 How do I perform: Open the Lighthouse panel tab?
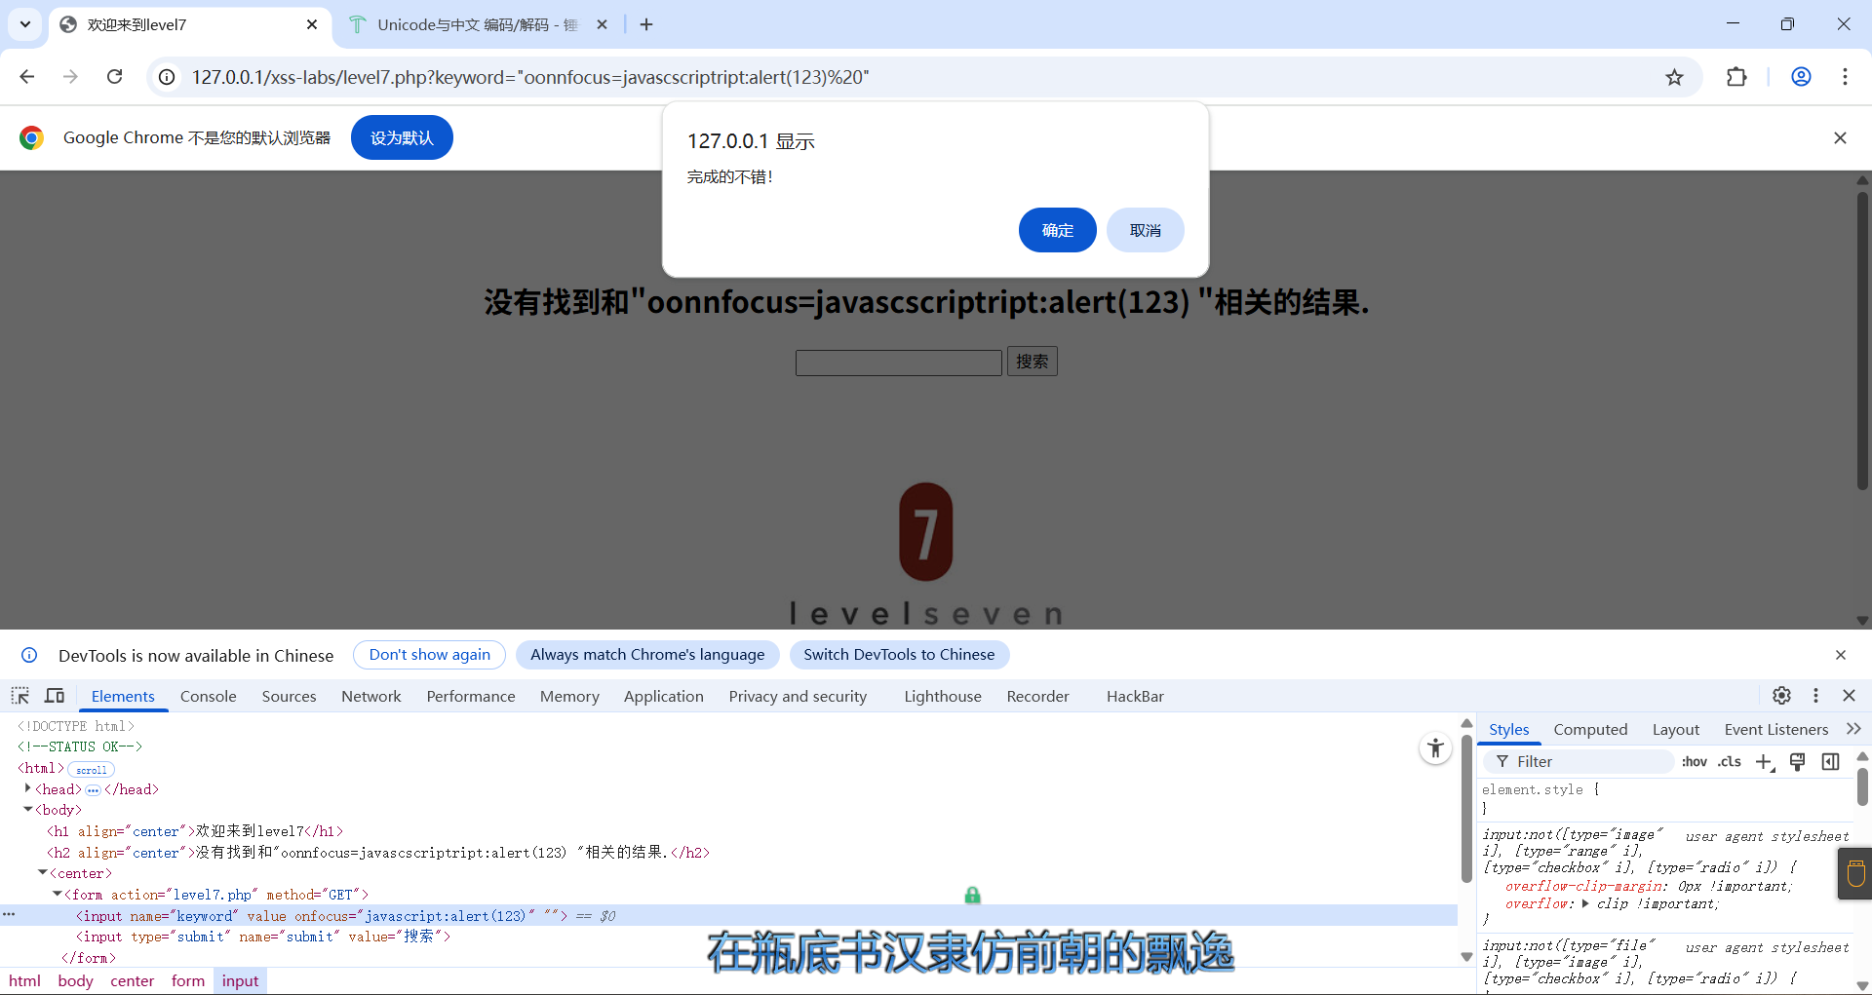tap(943, 696)
